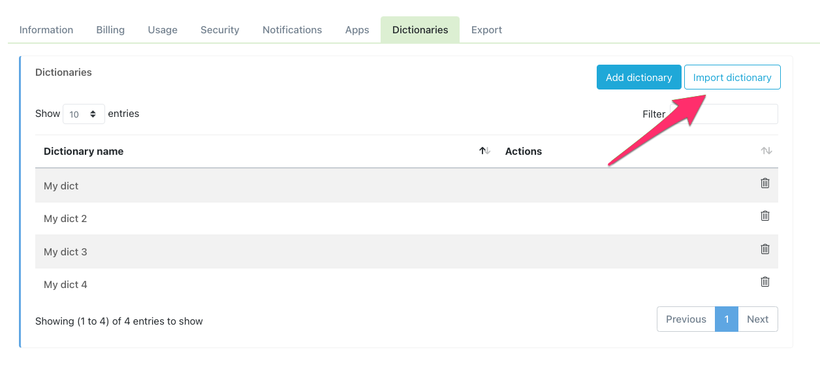Sort using the Actions column arrows

[x=766, y=151]
